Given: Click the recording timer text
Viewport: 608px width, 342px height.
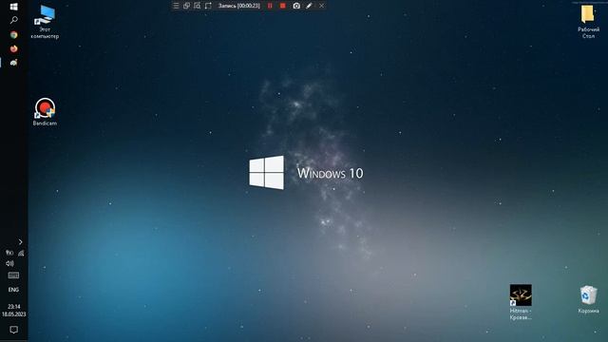Looking at the screenshot, I should pos(238,6).
